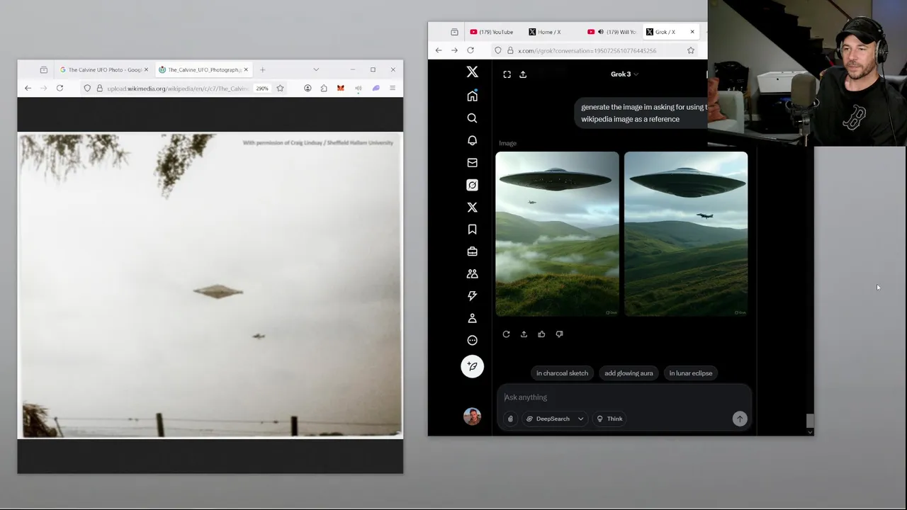The height and width of the screenshot is (510, 907).
Task: Open Extensions puzzle icon in left window
Action: (x=324, y=89)
